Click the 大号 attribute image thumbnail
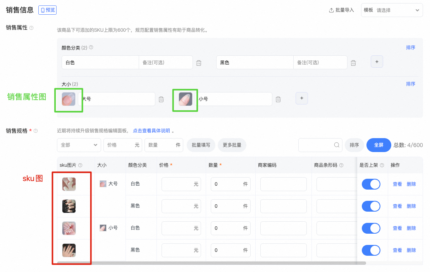This screenshot has height=272, width=430. 69,99
